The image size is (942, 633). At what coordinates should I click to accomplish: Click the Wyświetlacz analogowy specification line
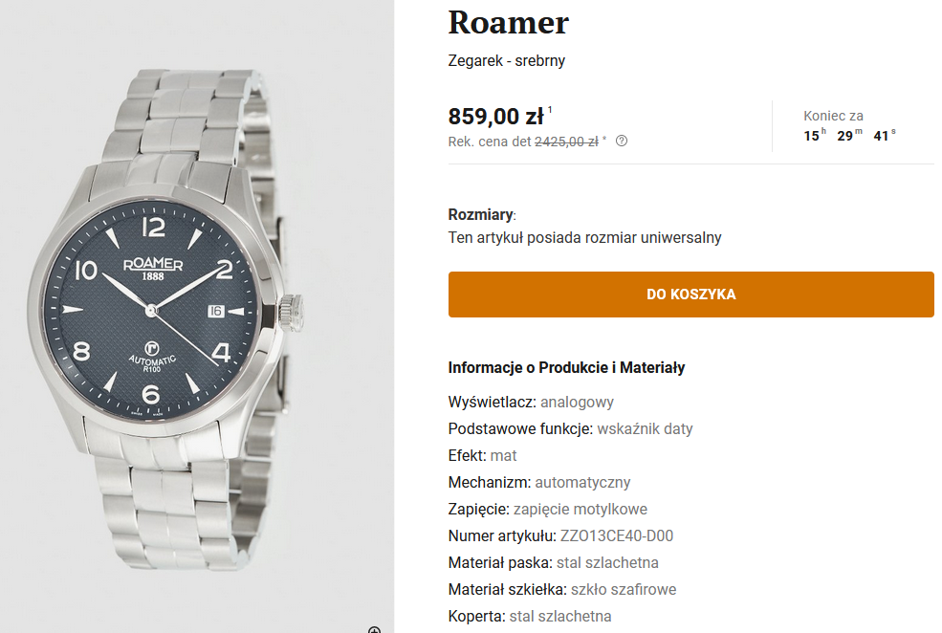(531, 402)
